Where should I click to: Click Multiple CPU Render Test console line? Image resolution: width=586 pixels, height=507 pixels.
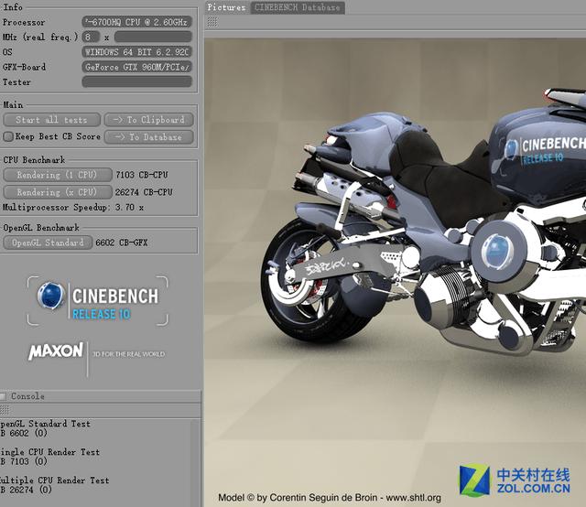tap(55, 480)
